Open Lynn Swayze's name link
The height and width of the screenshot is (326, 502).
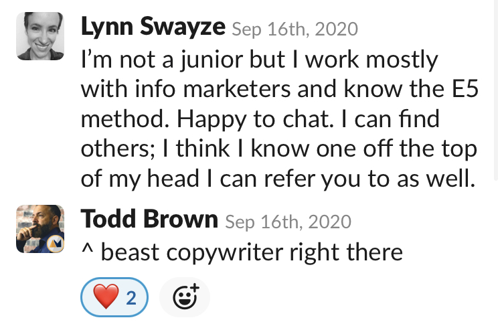pos(153,26)
